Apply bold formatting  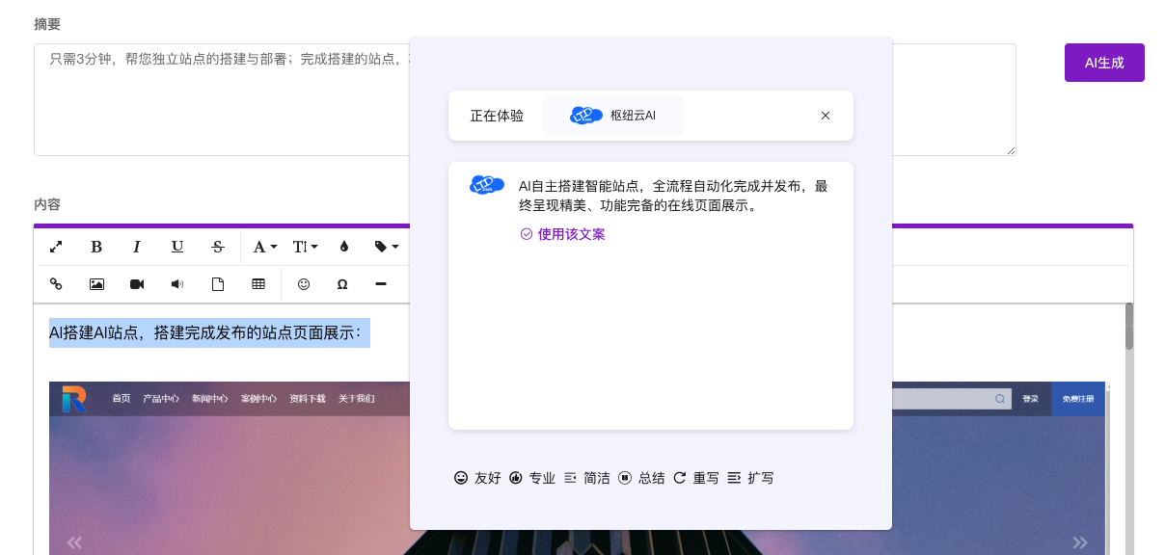point(96,247)
